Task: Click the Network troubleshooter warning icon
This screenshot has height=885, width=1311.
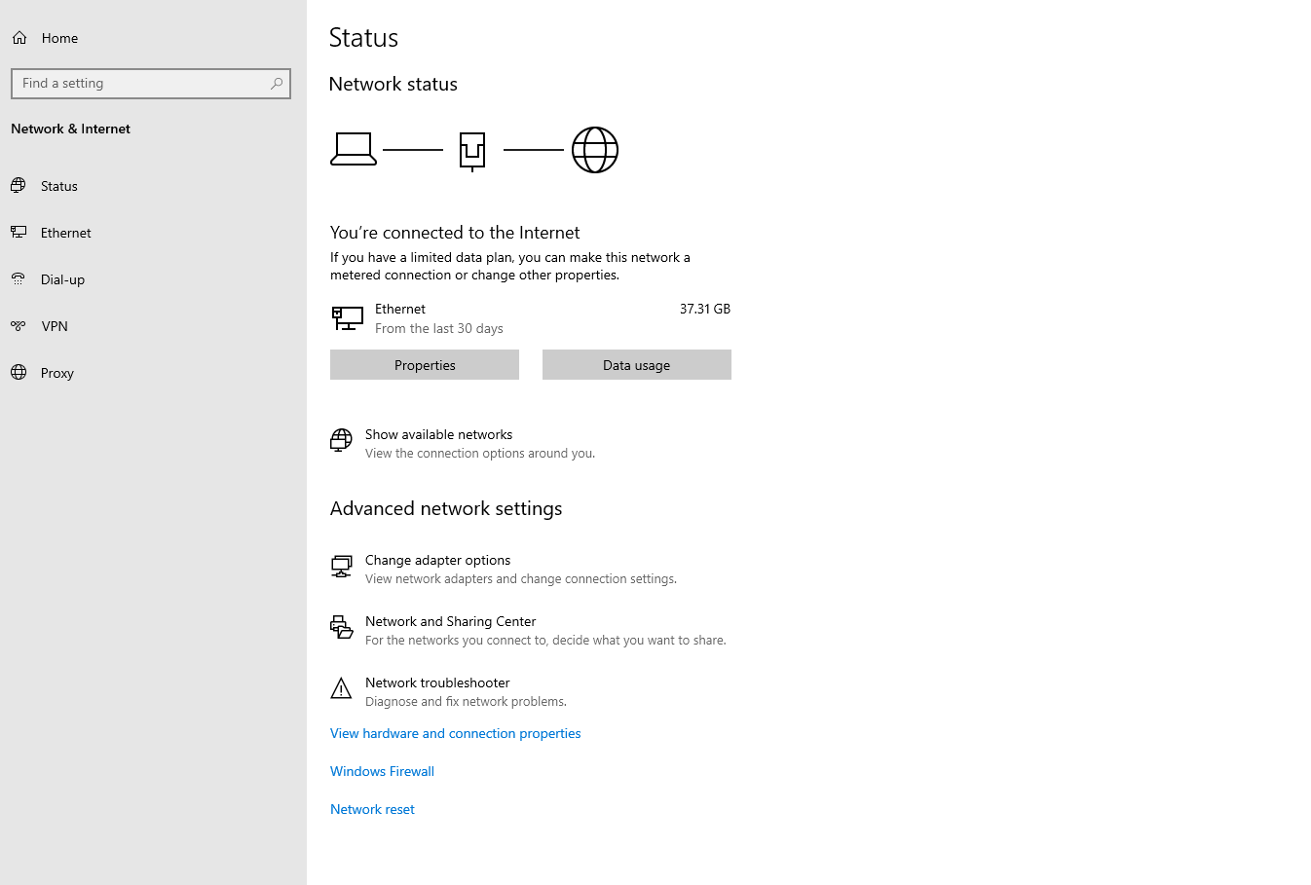Action: tap(341, 688)
